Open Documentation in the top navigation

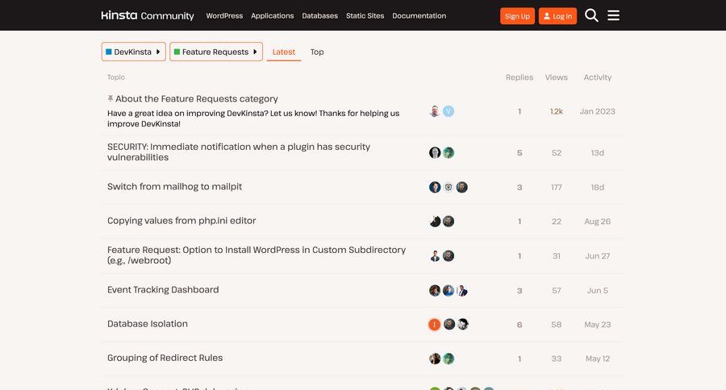[419, 16]
